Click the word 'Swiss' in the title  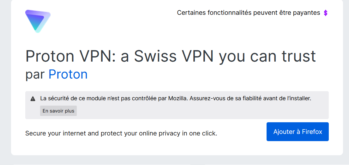[155, 56]
